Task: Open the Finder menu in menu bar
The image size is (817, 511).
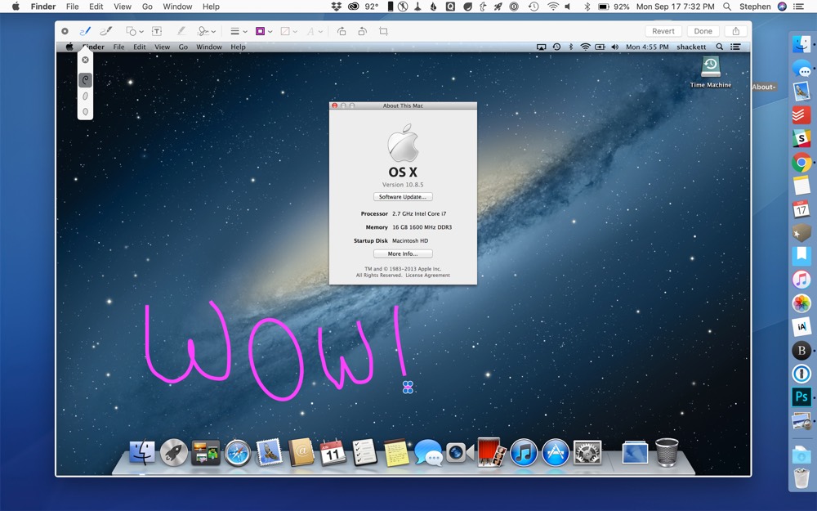Action: point(43,7)
